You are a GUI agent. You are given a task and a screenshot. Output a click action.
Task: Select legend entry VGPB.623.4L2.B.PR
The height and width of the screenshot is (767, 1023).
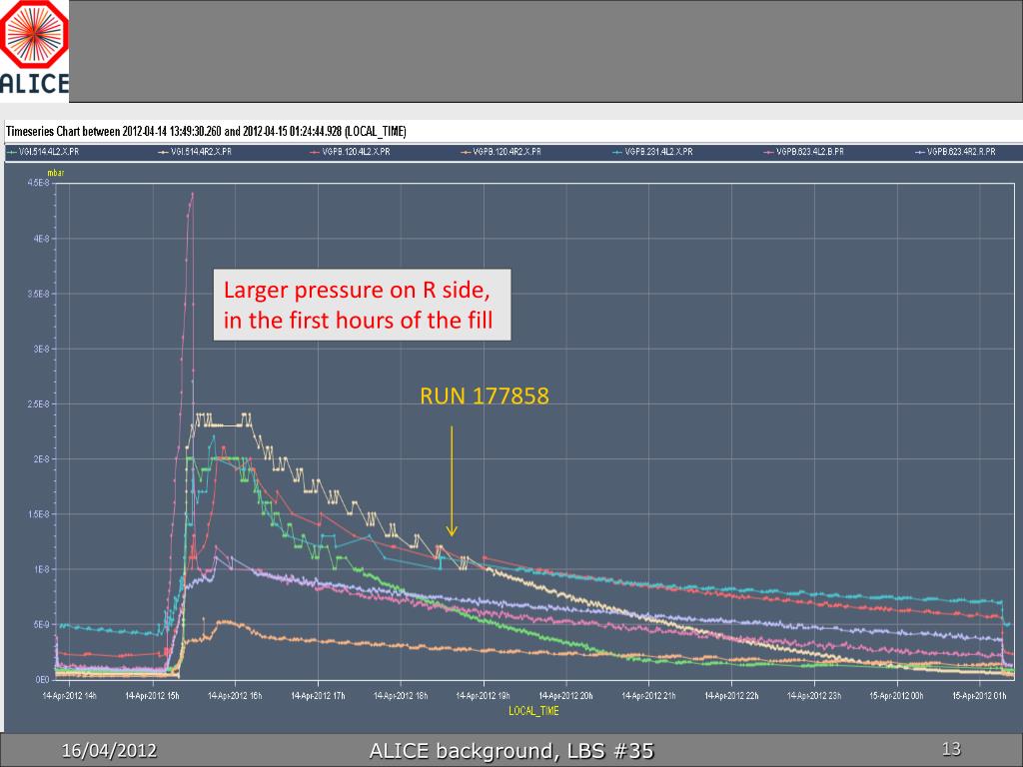[x=804, y=152]
